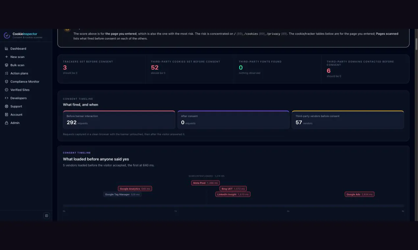Click the "Pages scanned" bold text

(x=387, y=34)
